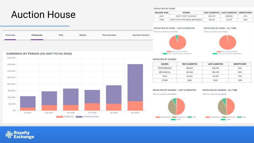The image size is (254, 143).
Task: Select the Media tab
Action: tap(83, 35)
